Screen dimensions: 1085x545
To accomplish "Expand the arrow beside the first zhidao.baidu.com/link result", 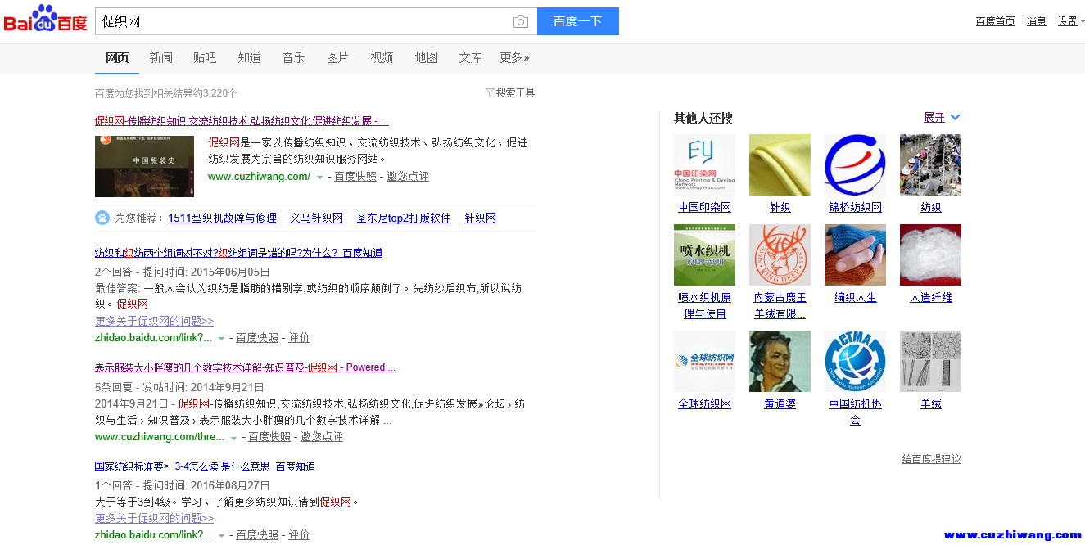I will click(221, 339).
